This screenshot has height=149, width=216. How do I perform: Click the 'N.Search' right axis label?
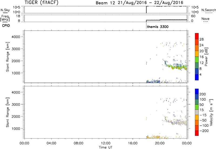[x=208, y=10]
